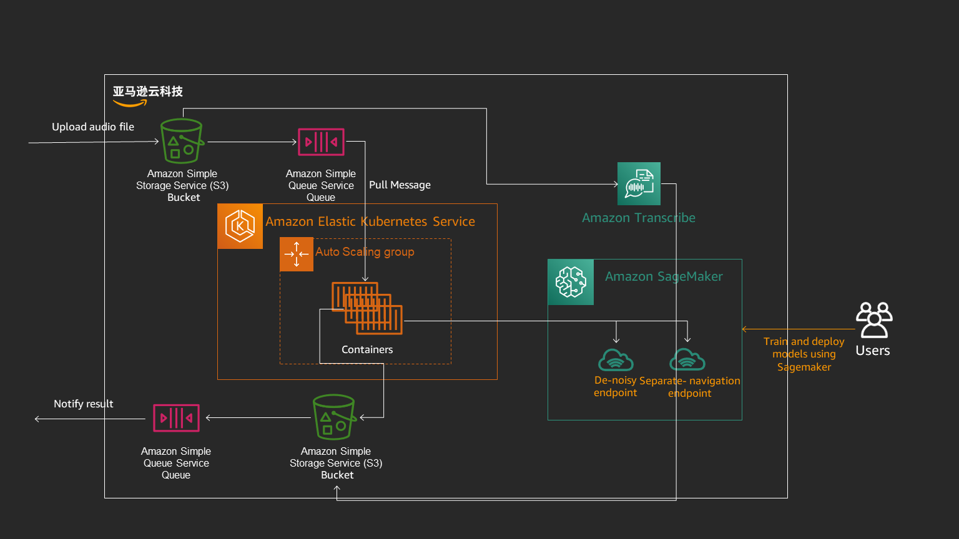Click the Auto Scaling group icon
Image resolution: width=959 pixels, height=539 pixels.
297,254
